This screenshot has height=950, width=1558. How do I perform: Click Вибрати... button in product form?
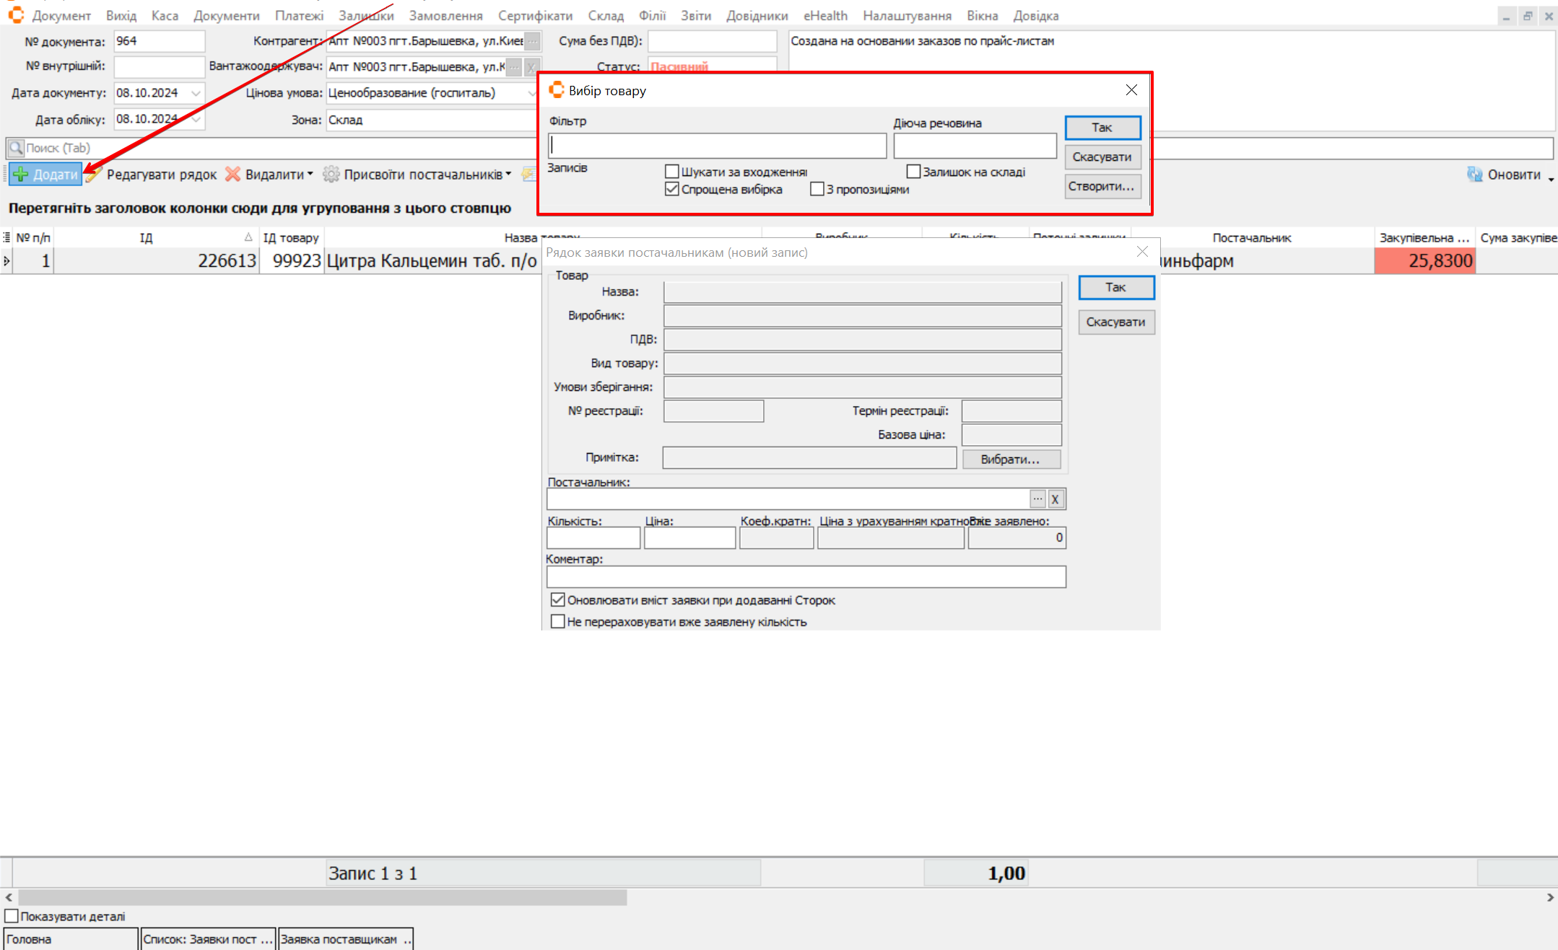(1011, 459)
